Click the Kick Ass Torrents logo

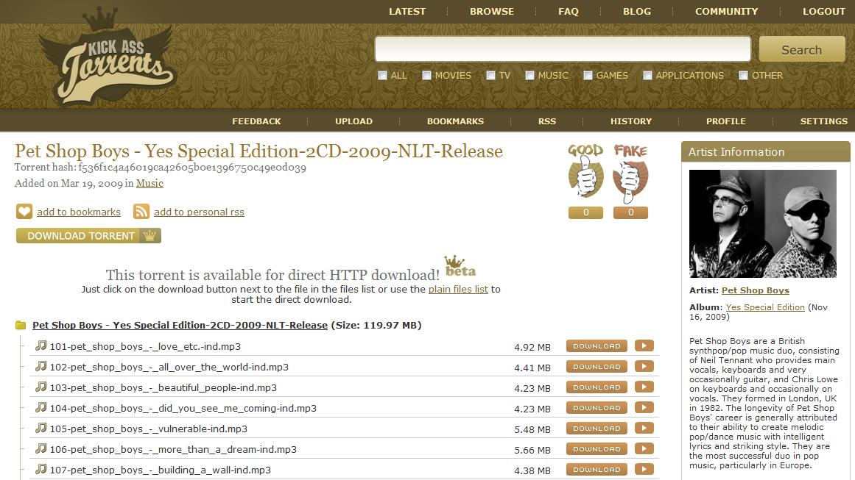(109, 57)
